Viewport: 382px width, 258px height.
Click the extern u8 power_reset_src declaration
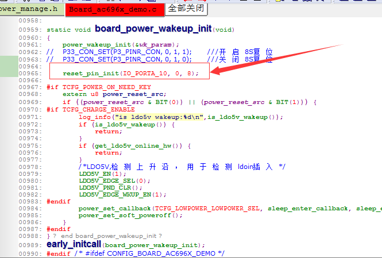tap(114, 94)
